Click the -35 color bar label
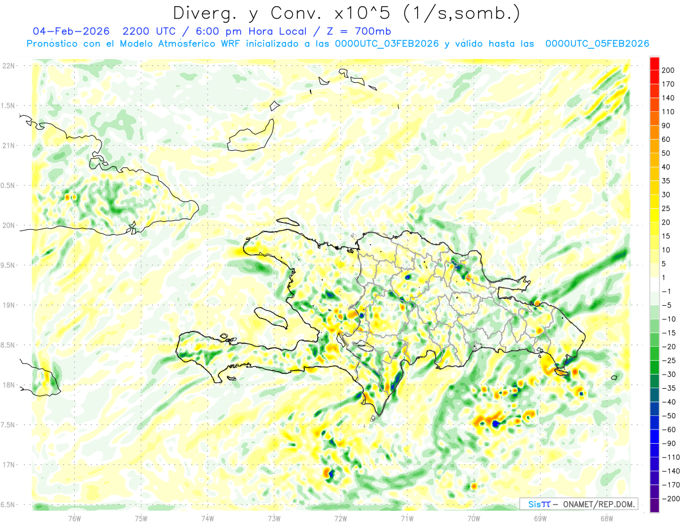Viewport: 681px width, 526px height. coord(669,388)
